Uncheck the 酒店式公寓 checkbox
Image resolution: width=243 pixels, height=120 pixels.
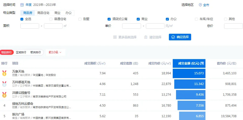(x=109, y=19)
